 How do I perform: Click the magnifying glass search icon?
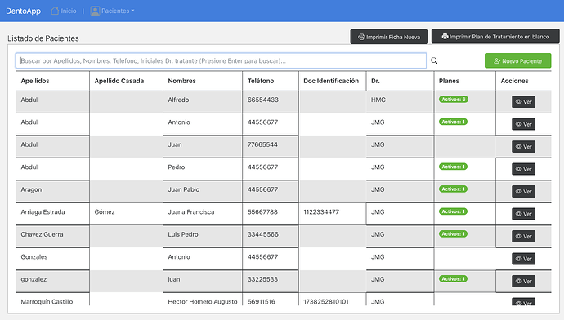(434, 60)
